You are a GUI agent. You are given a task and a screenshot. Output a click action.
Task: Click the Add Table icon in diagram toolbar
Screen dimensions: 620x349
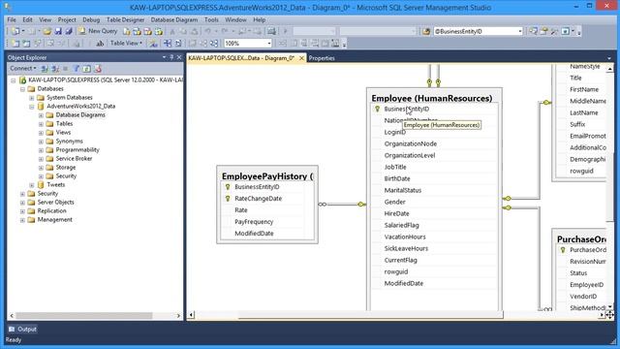(26, 43)
